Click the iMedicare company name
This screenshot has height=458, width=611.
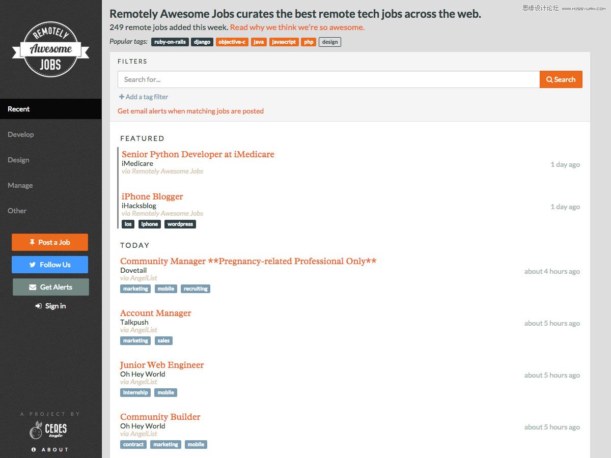137,163
